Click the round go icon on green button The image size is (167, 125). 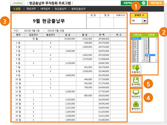click(x=144, y=3)
